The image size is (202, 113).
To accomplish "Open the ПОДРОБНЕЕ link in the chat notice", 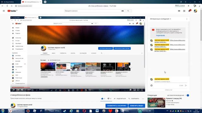I will (160, 35).
